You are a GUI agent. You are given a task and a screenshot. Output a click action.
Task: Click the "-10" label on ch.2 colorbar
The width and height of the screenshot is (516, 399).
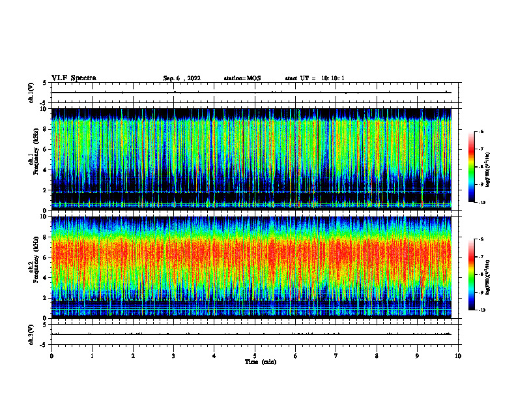(x=482, y=310)
